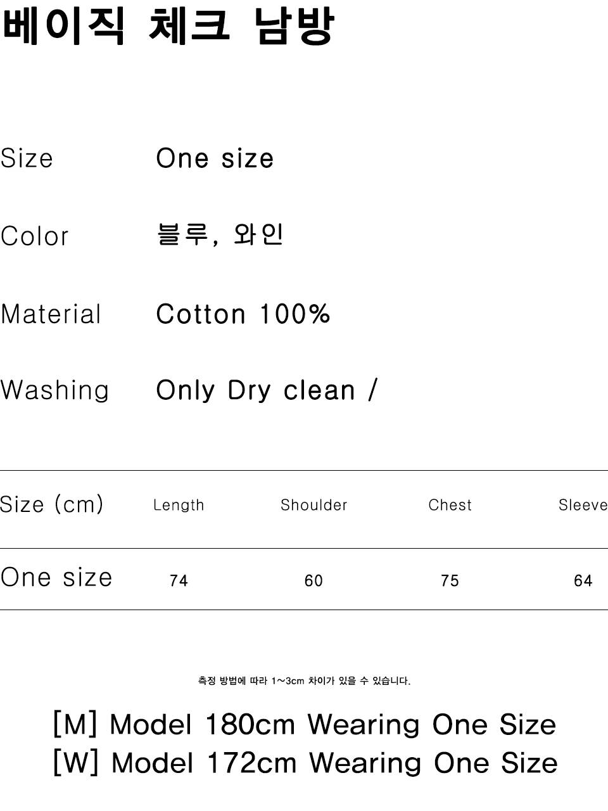Click the Color label
The image size is (608, 811).
point(34,236)
